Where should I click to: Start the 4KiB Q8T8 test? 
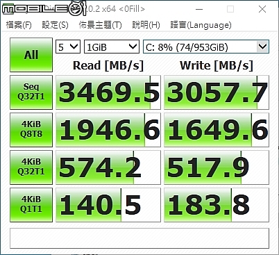(31, 130)
